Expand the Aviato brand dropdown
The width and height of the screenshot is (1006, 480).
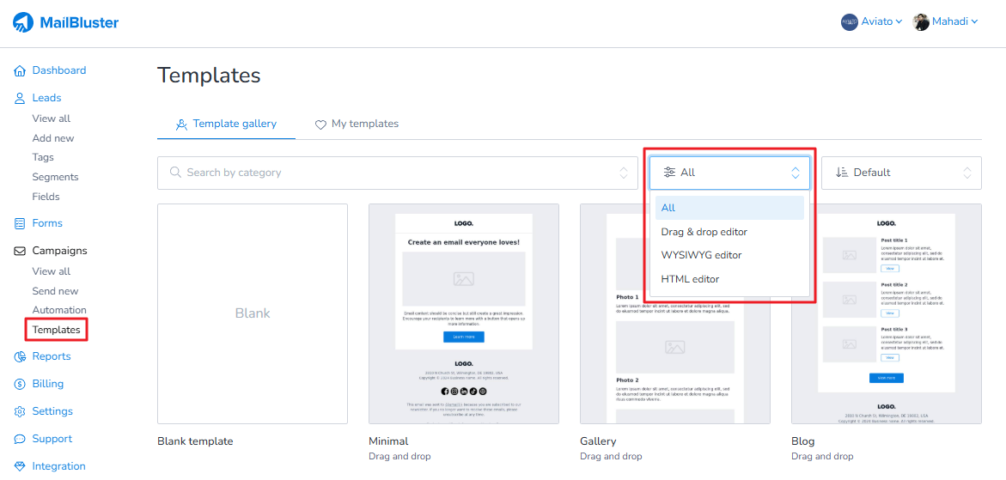(871, 22)
